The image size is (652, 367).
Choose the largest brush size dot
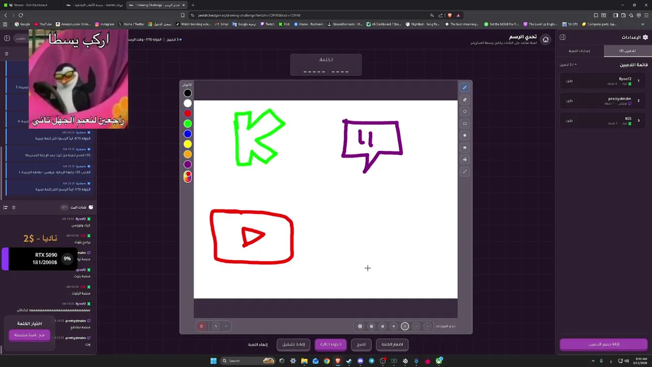(360, 326)
